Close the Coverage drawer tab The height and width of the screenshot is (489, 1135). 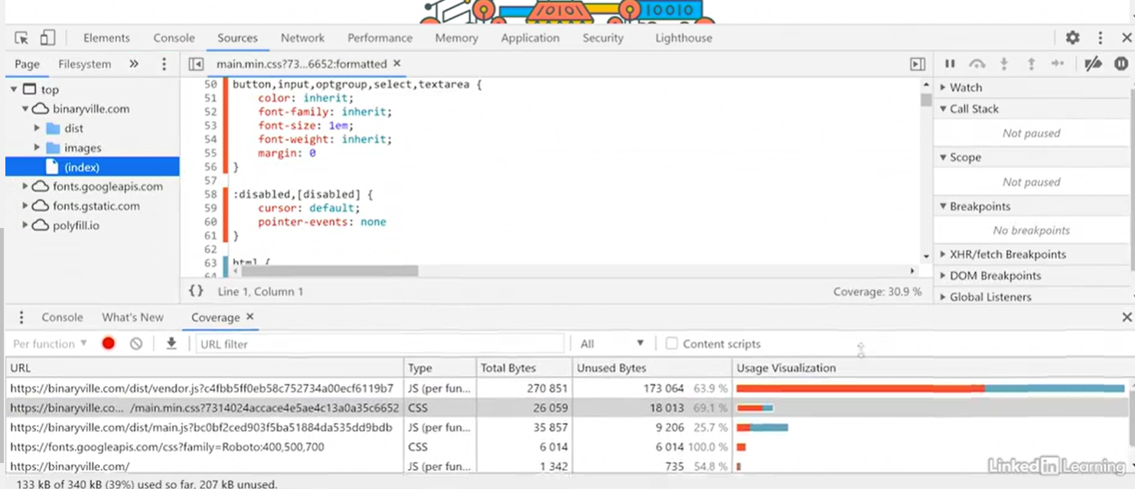250,317
